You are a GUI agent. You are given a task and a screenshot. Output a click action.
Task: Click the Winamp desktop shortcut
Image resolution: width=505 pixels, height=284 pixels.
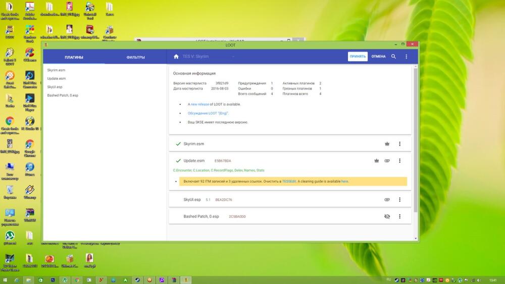[30, 192]
